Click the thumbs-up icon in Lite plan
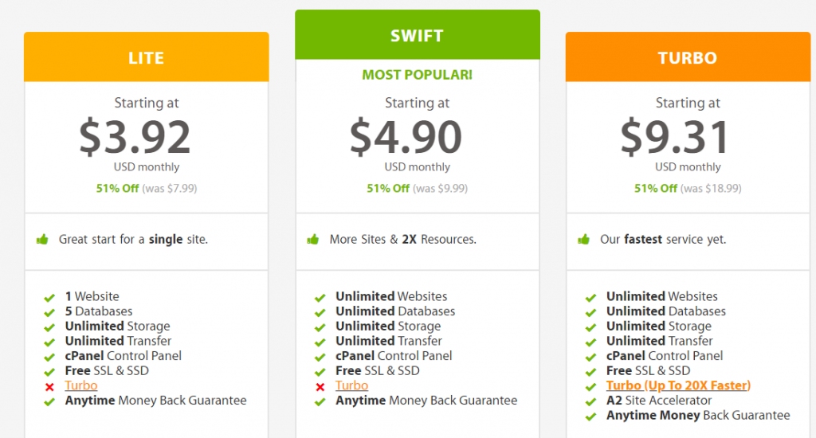 [x=42, y=239]
